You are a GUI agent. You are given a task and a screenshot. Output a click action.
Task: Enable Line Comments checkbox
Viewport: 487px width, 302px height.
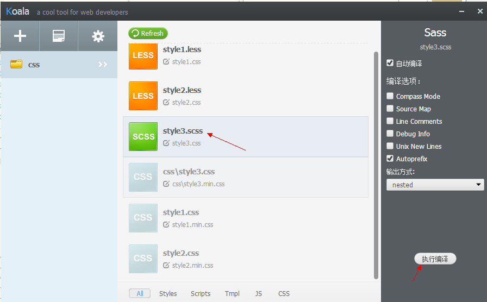tap(390, 121)
